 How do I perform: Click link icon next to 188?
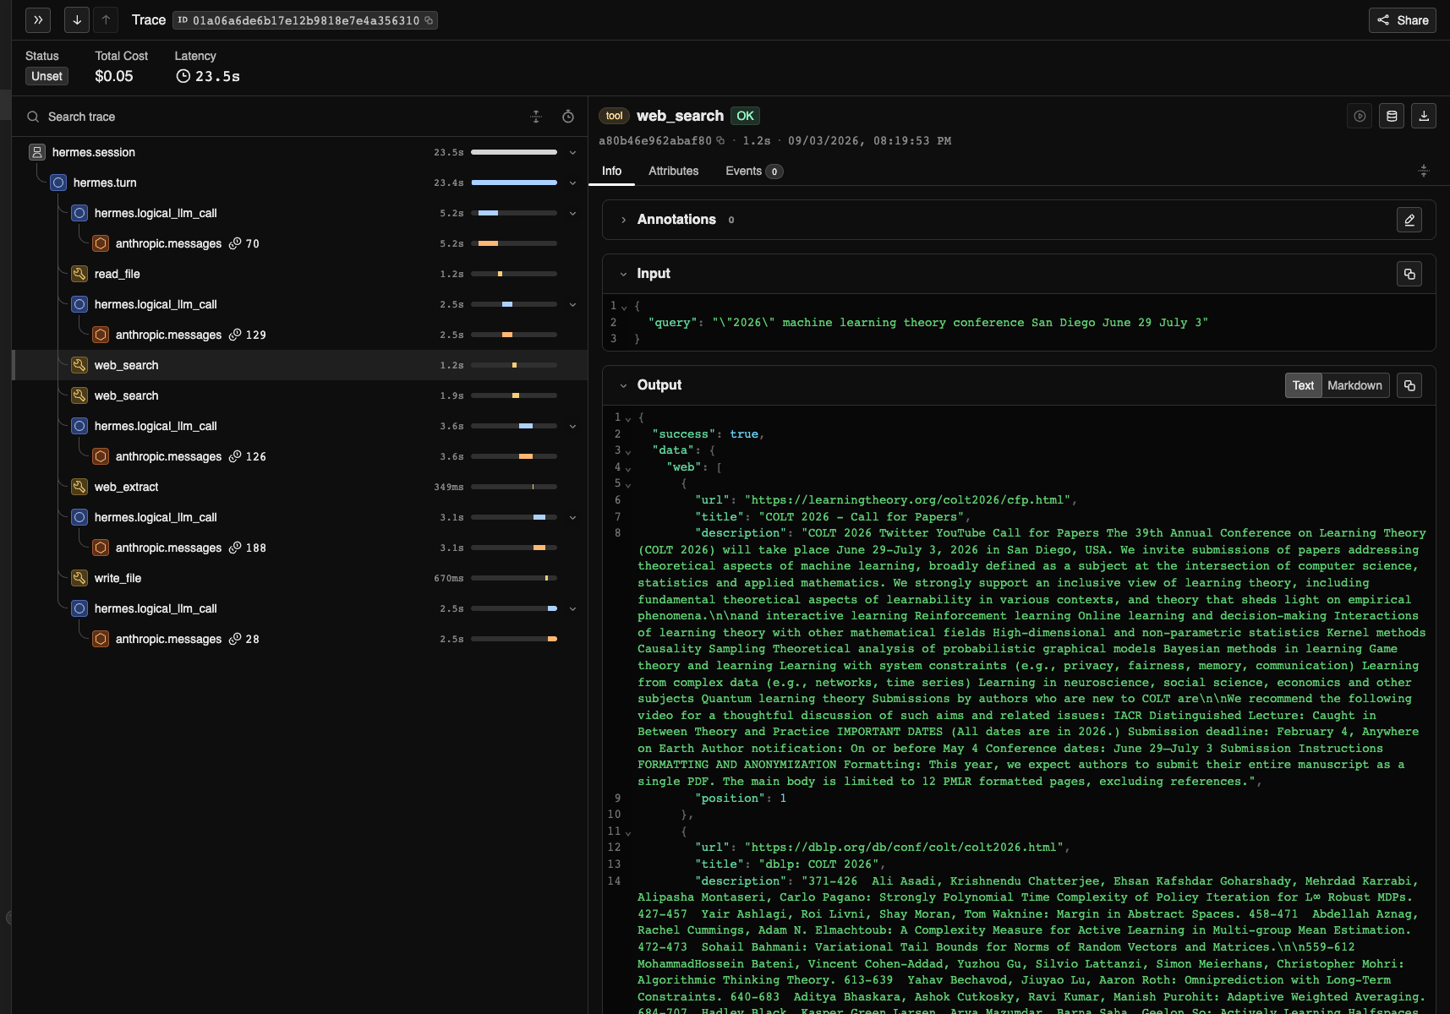(235, 548)
